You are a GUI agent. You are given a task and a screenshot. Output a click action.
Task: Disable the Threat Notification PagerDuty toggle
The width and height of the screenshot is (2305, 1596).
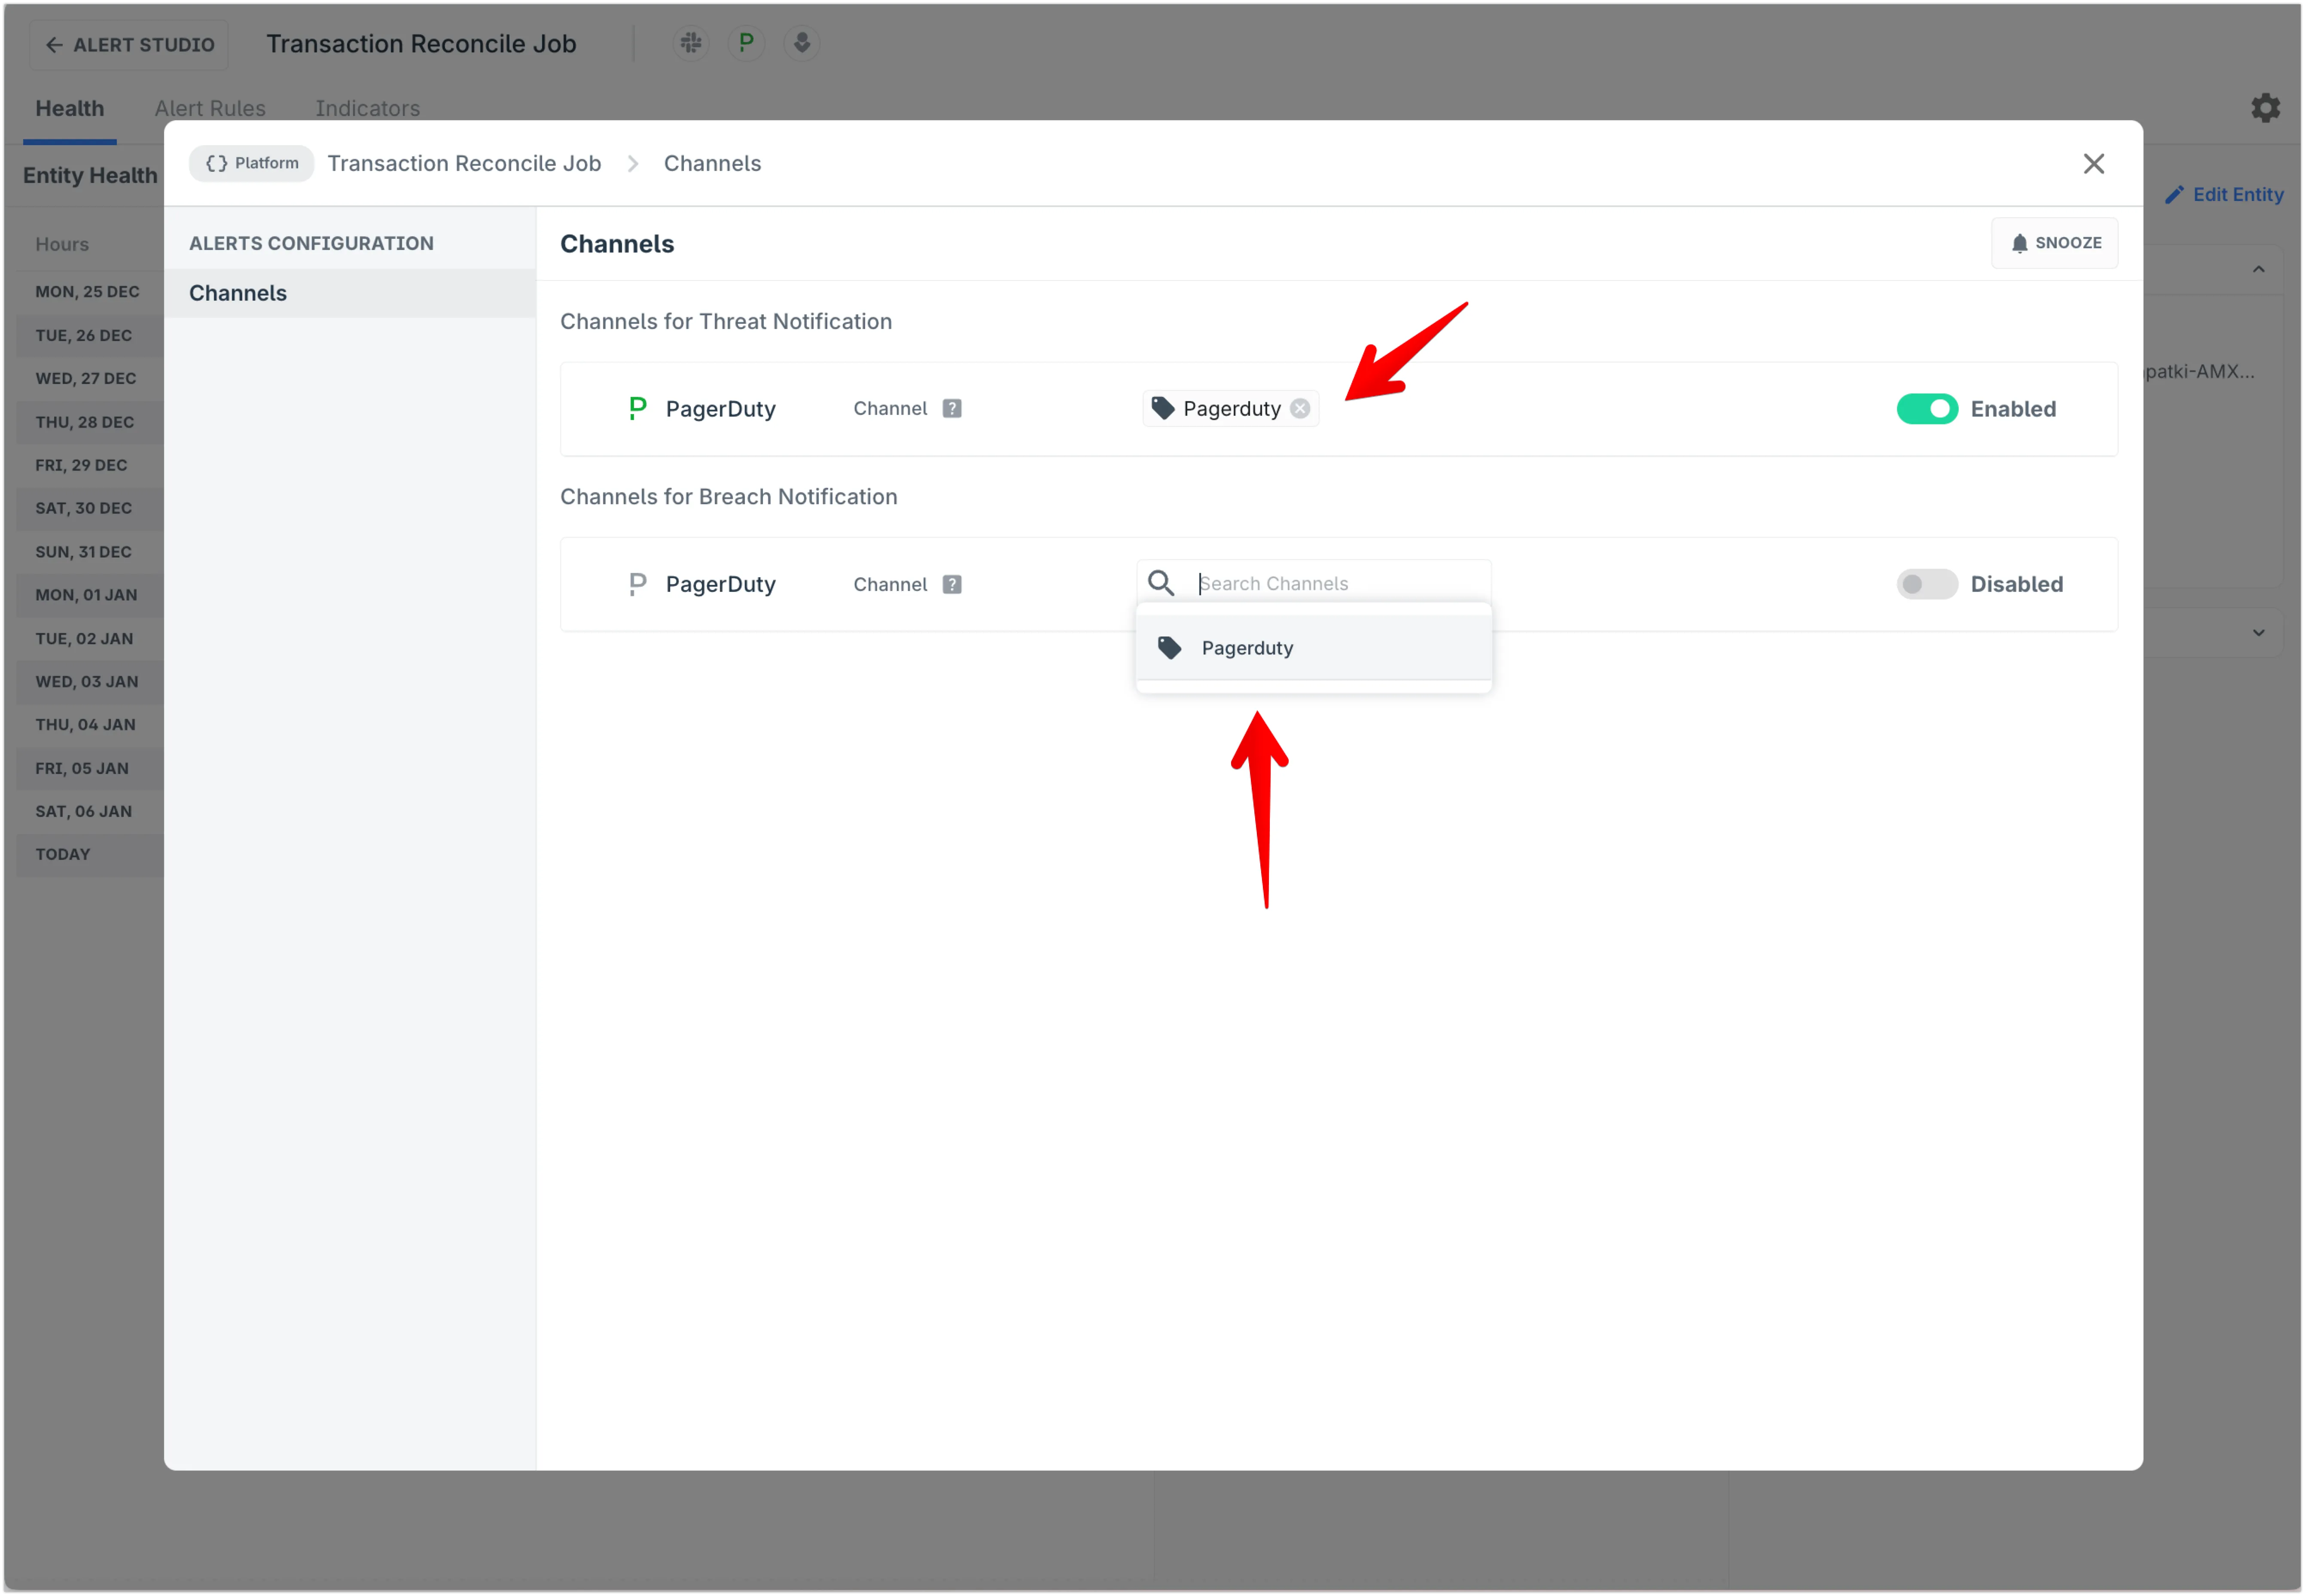click(1926, 409)
